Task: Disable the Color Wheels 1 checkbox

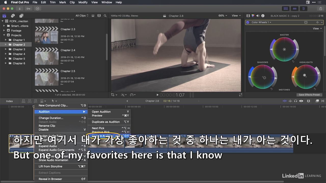Action: 248,22
